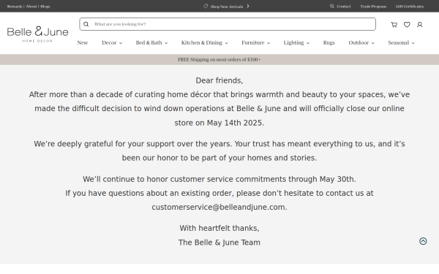439x274 pixels.
Task: Open the Trade Program link
Action: click(x=373, y=6)
